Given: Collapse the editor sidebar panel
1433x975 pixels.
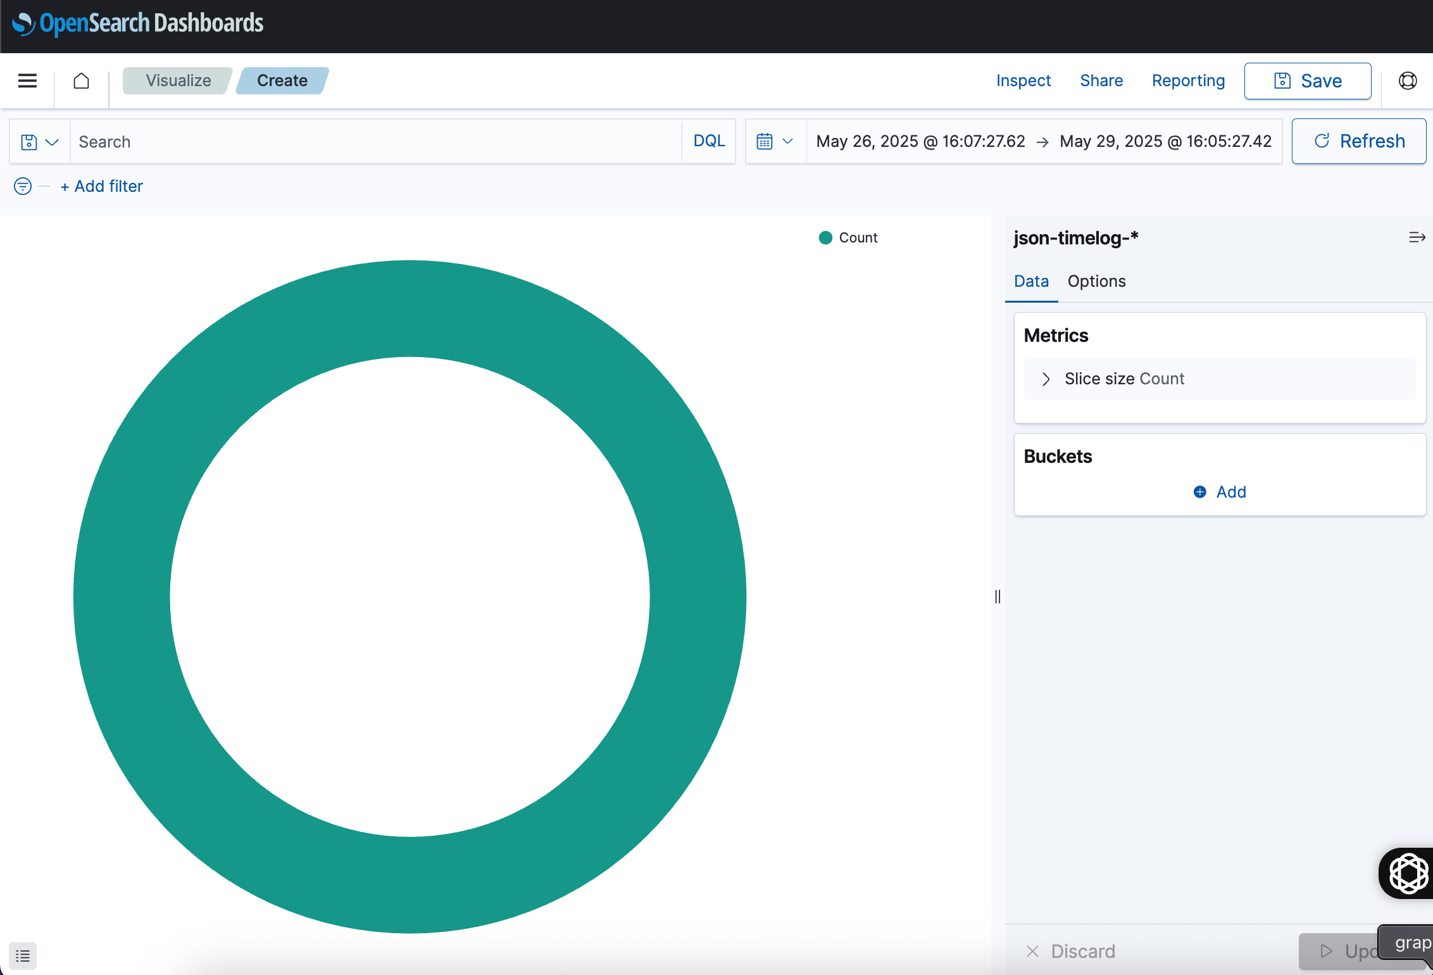Looking at the screenshot, I should [1417, 237].
